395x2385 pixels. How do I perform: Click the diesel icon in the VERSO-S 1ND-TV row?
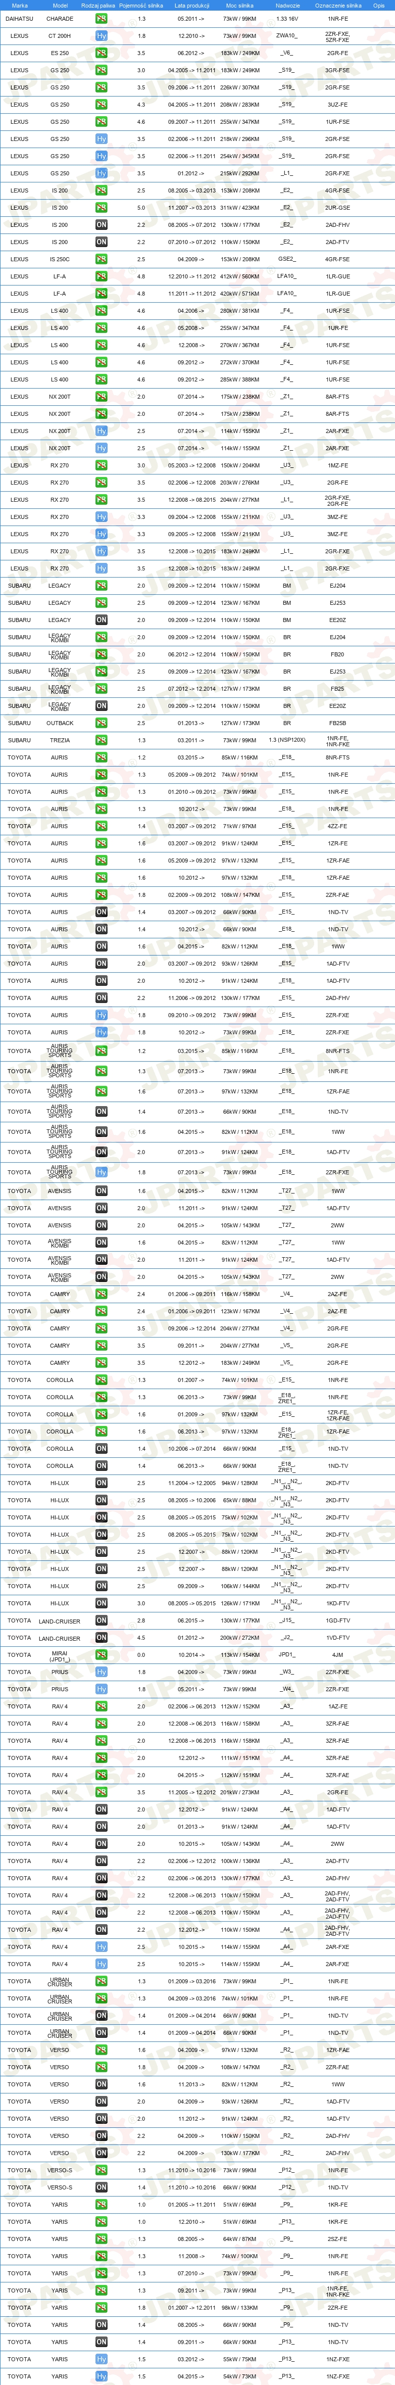(x=101, y=2188)
